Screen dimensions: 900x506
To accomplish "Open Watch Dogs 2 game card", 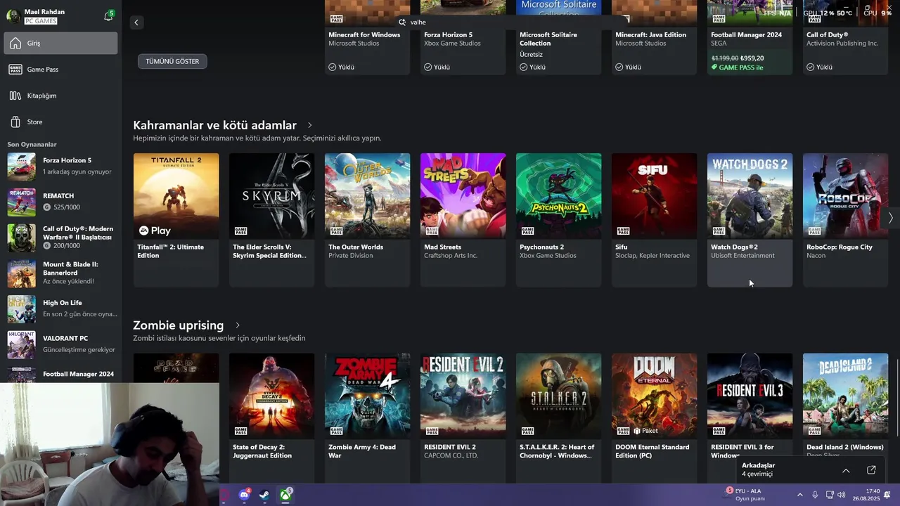I will [x=750, y=220].
